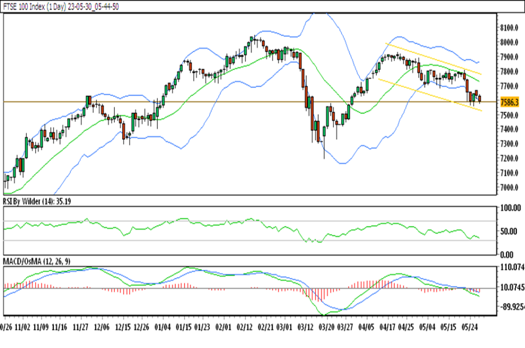The image size is (525, 348).
Task: Click the "11/16" date on the time axis
Action: point(59,327)
